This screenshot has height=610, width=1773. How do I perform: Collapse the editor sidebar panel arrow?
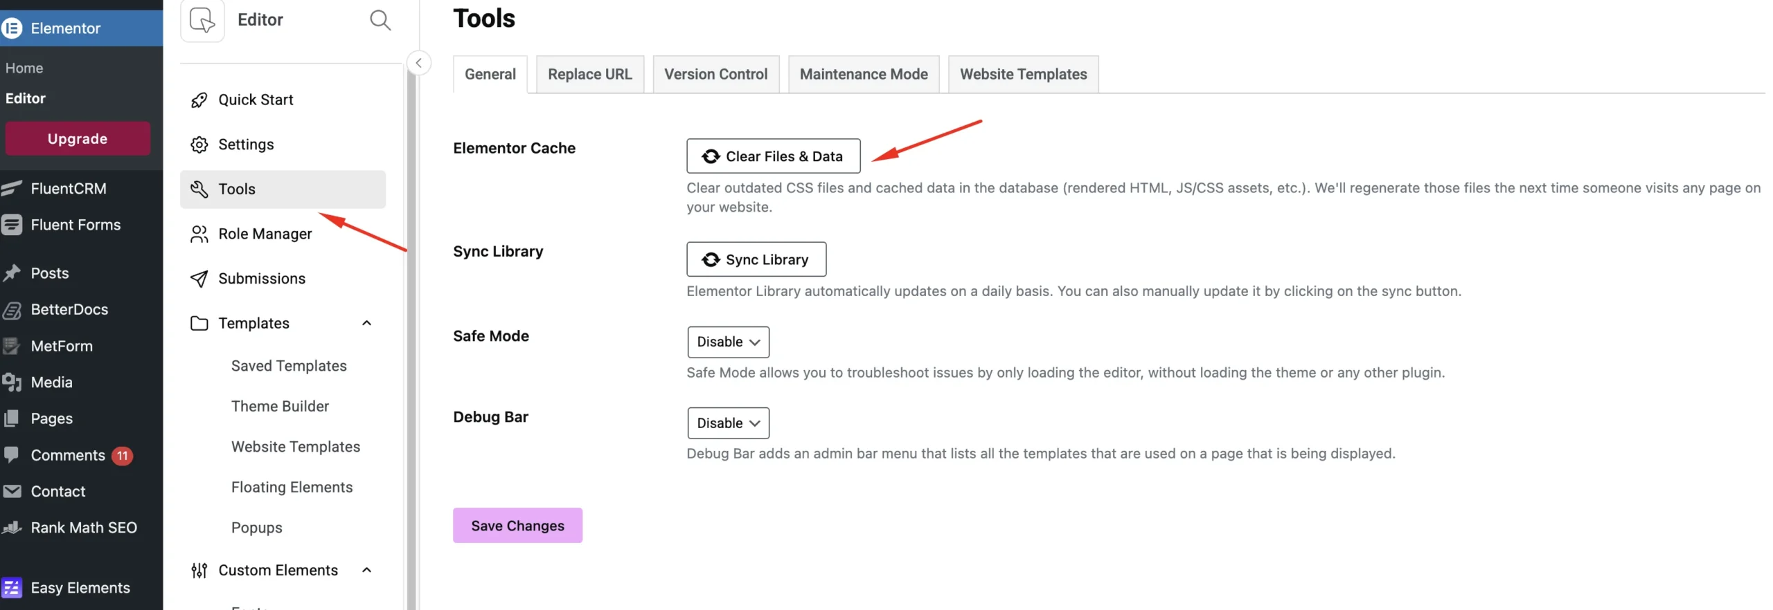tap(418, 63)
